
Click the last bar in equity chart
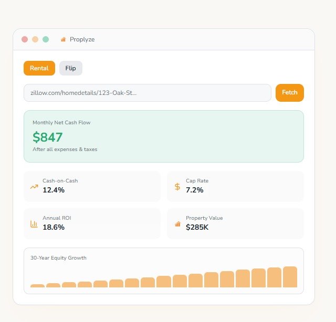click(x=290, y=277)
